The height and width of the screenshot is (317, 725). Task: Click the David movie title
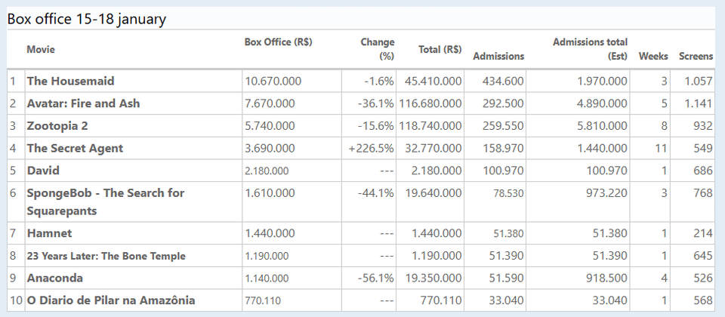point(43,171)
